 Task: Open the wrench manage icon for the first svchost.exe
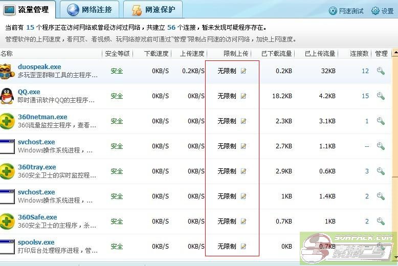[x=381, y=146]
